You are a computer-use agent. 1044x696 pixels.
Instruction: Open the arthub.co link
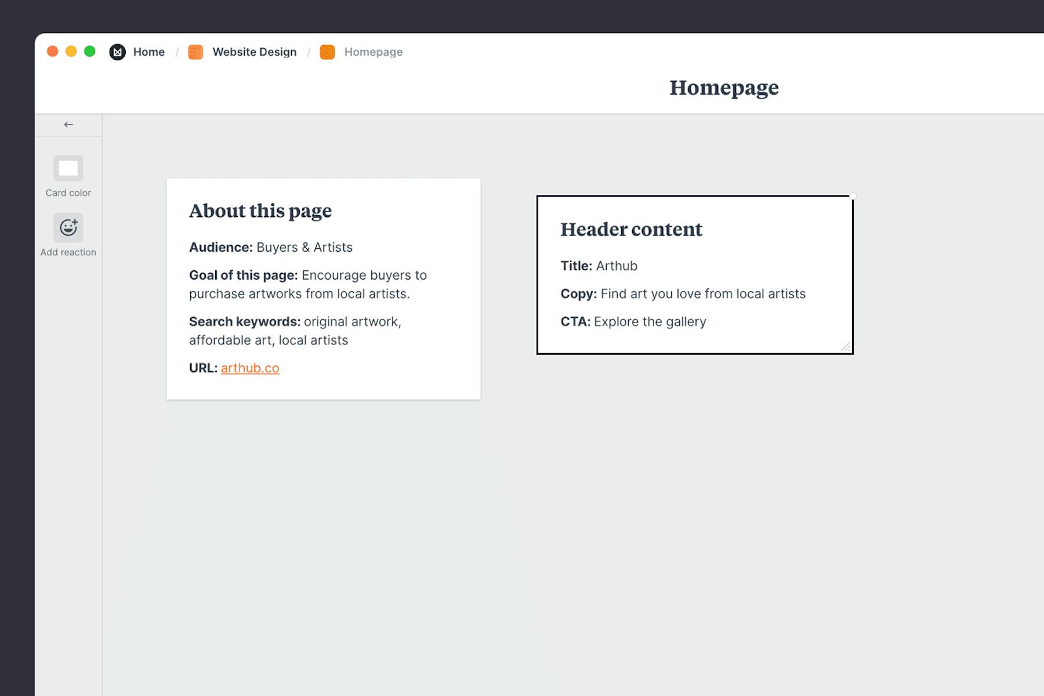(x=249, y=368)
